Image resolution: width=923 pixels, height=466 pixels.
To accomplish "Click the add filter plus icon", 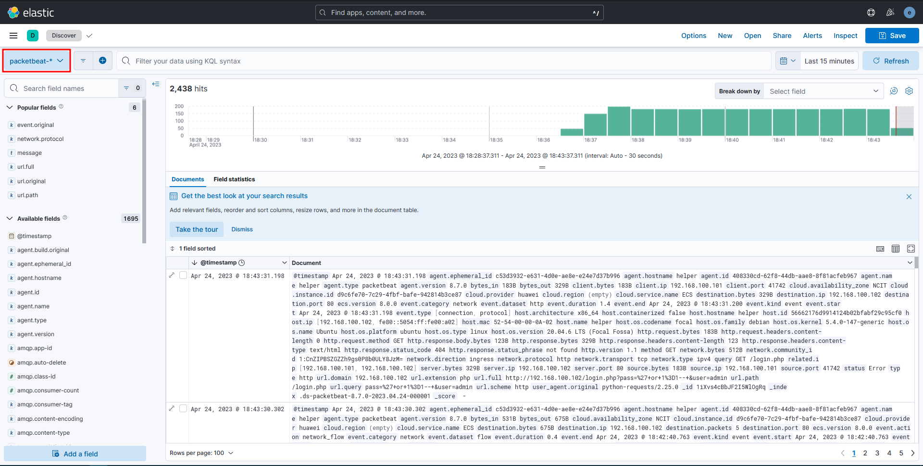I will pyautogui.click(x=102, y=61).
